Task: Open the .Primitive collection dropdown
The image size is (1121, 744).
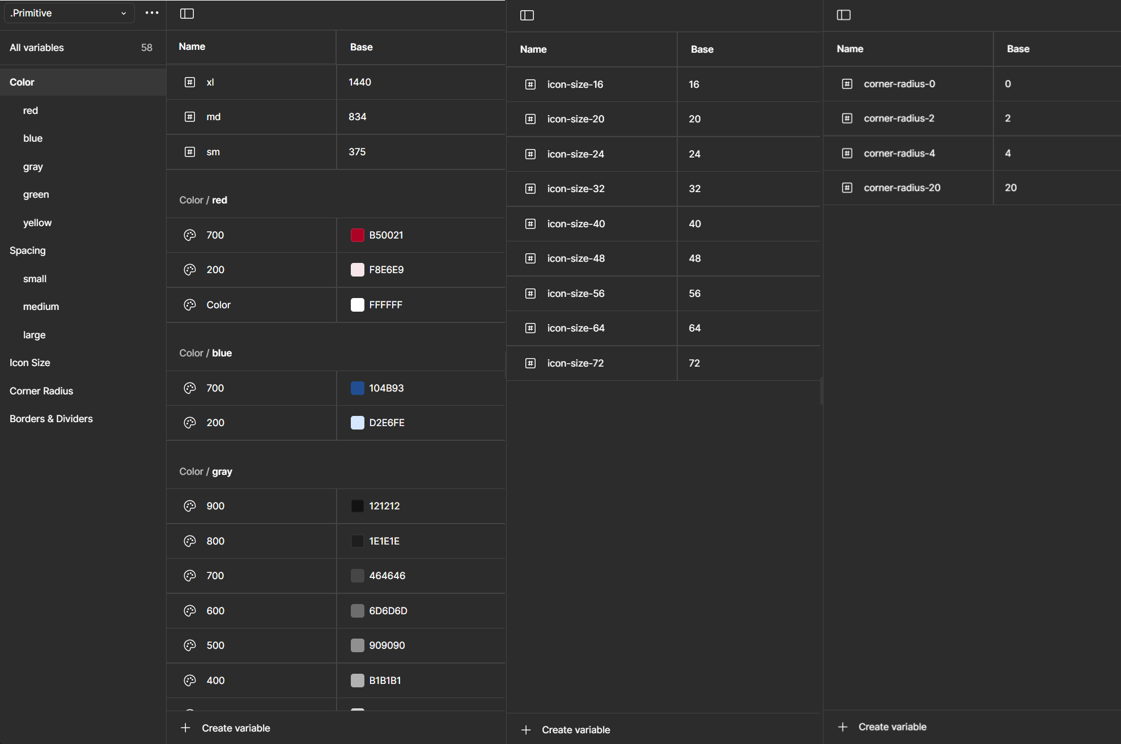Action: click(69, 13)
